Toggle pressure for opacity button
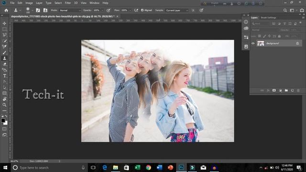This screenshot has height=172, width=306. [109, 11]
